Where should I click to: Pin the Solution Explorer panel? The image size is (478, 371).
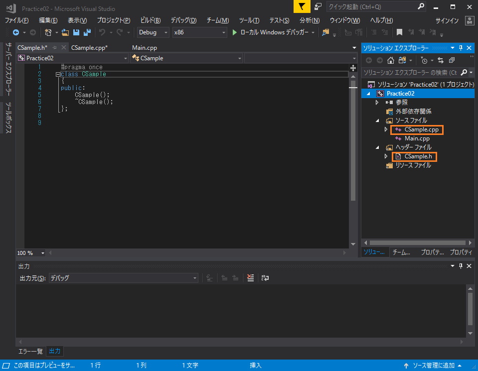point(461,48)
